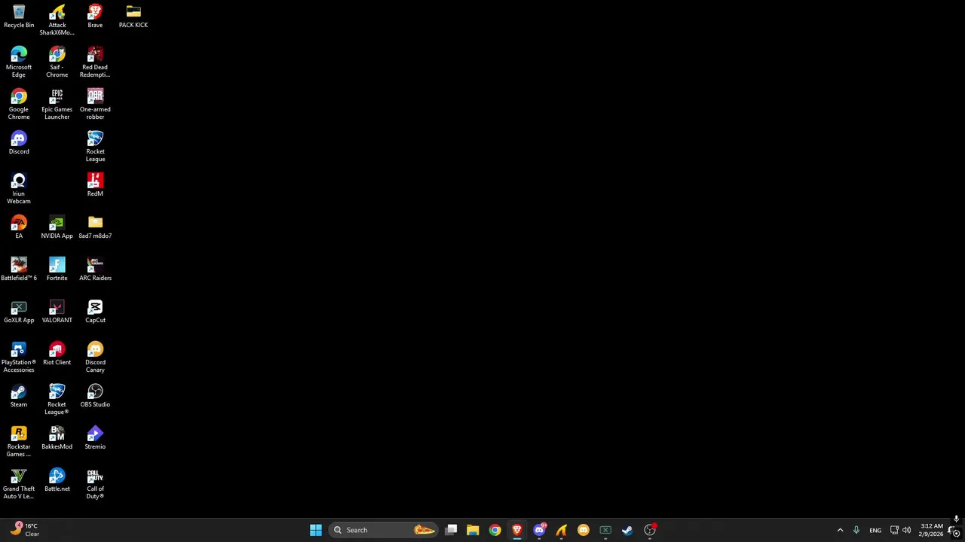Select the Saif - Chrome profile shortcut

(57, 62)
